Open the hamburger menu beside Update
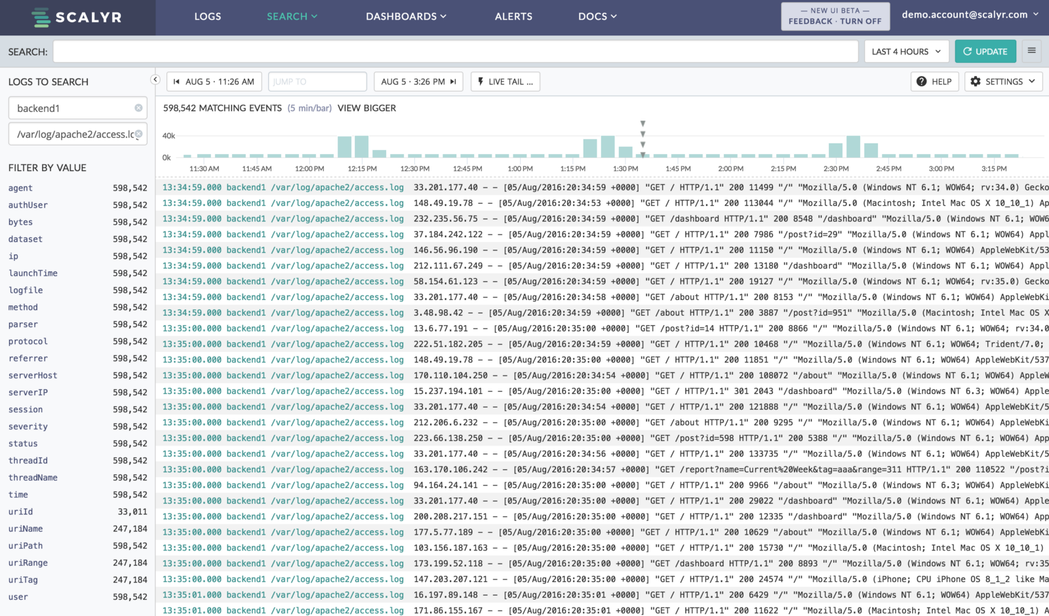 coord(1031,51)
